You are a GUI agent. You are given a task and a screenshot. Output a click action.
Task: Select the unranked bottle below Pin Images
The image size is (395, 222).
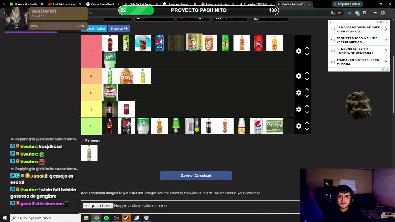89,153
